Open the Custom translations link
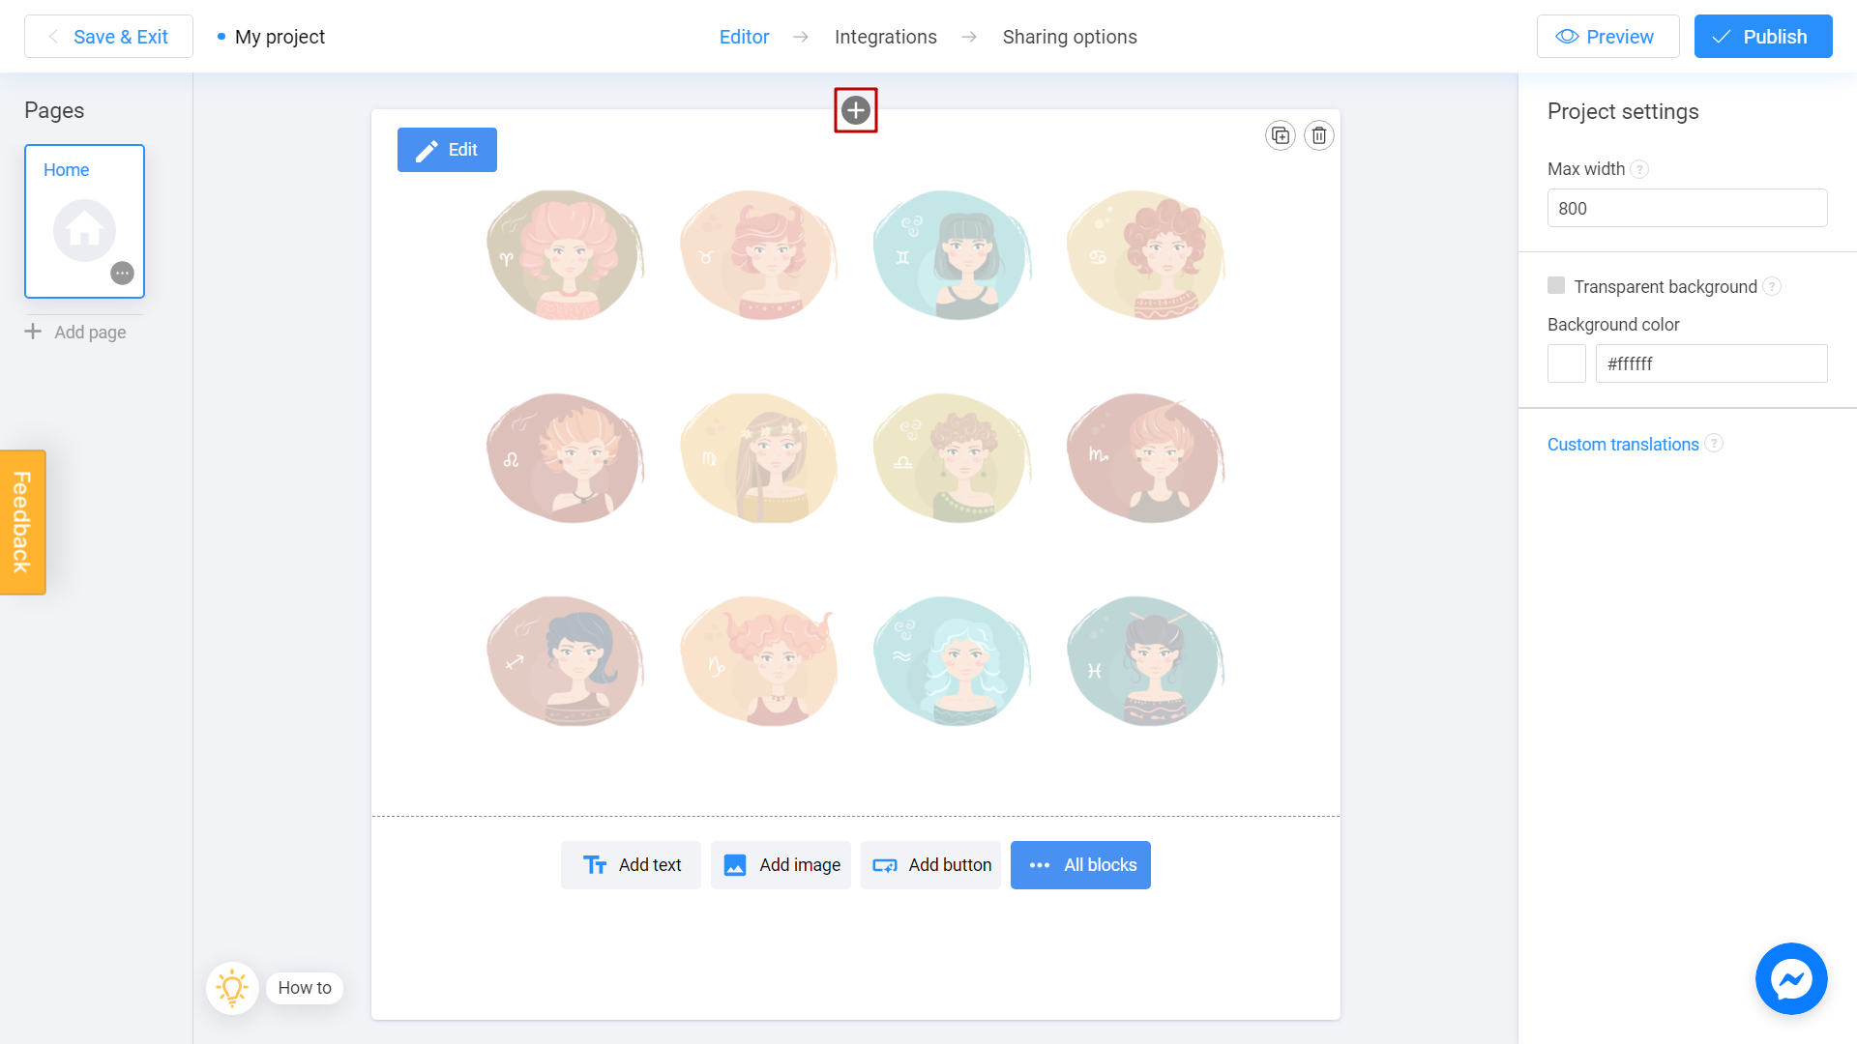1857x1044 pixels. pos(1624,445)
